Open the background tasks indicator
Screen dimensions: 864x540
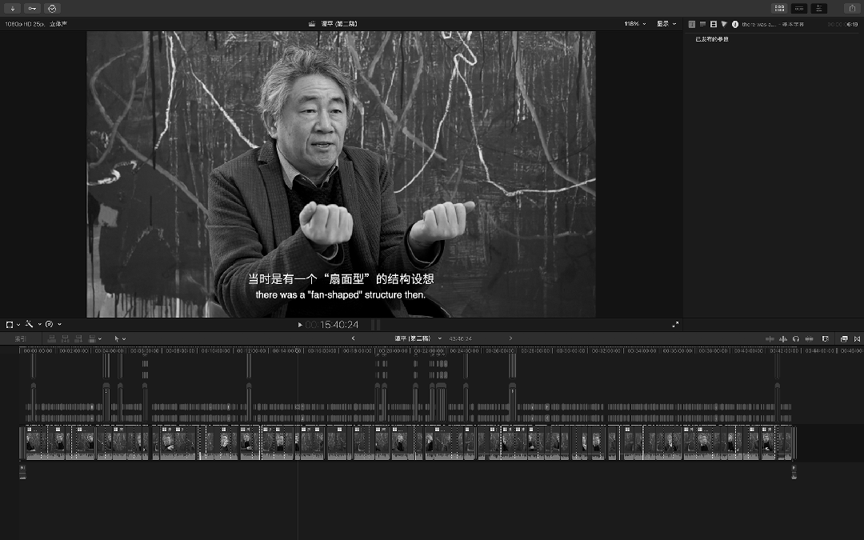tap(52, 8)
